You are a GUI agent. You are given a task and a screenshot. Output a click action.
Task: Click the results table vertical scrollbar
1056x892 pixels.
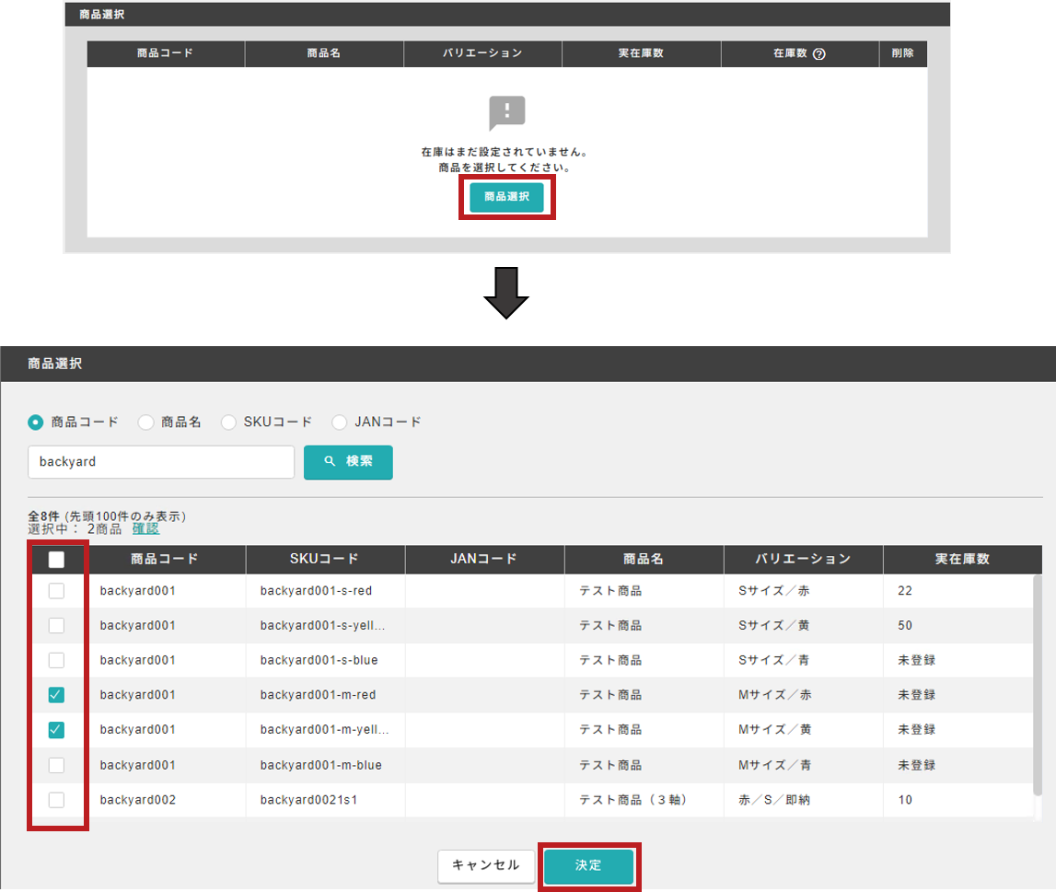(x=1038, y=687)
